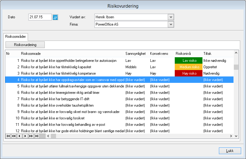Select row 4 about oppdragsavtaler
The height and width of the screenshot is (159, 246).
click(119, 80)
